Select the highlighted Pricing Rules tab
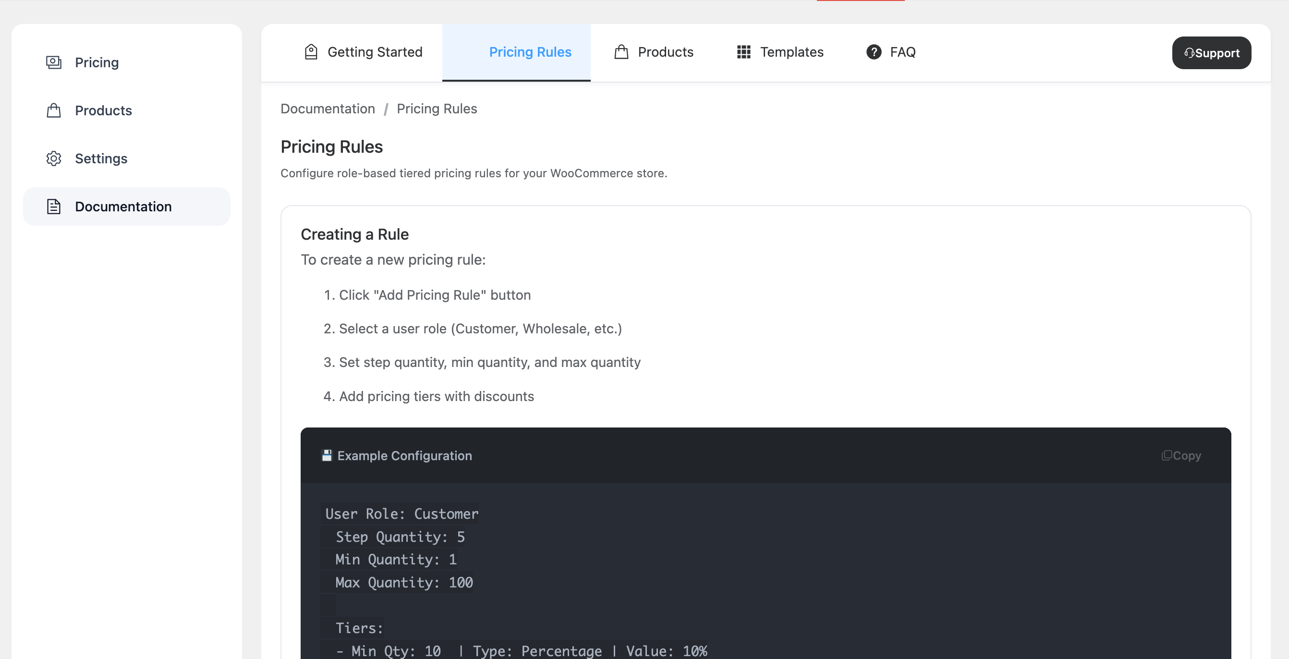The image size is (1289, 659). [530, 51]
